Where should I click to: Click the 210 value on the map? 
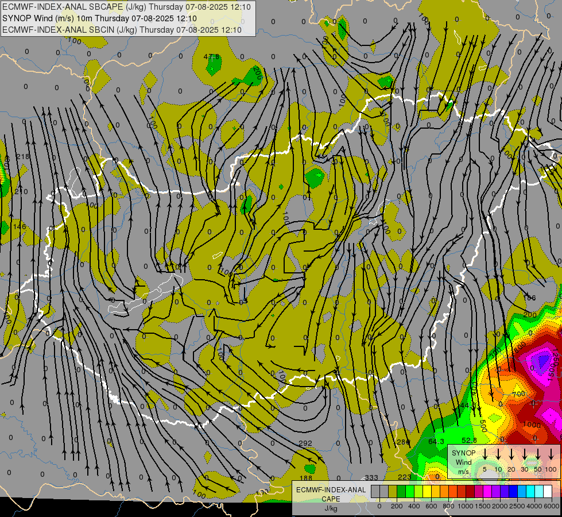[21, 192]
